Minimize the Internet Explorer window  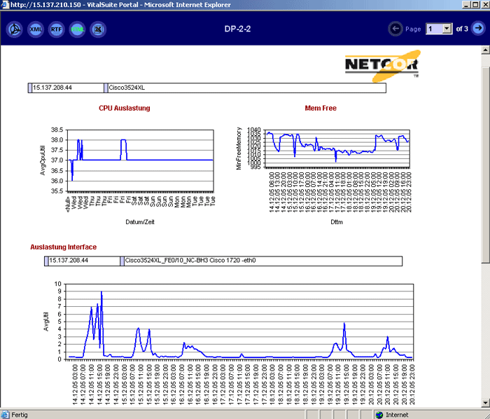point(466,4)
